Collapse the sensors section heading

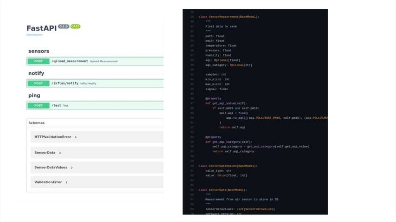39,51
